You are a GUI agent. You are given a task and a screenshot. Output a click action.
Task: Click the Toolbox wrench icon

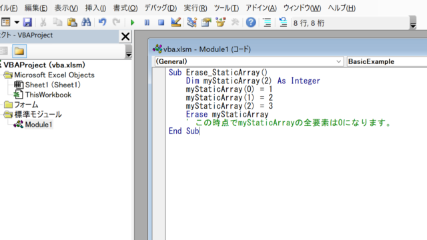click(235, 22)
